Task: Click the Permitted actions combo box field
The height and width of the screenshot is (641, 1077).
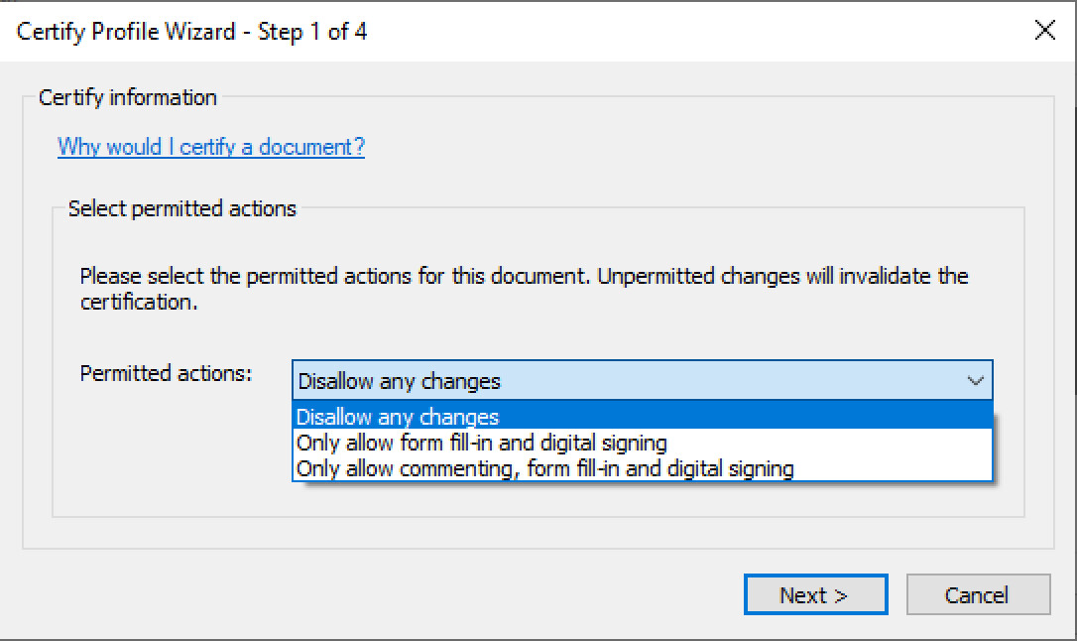Action: tap(595, 380)
